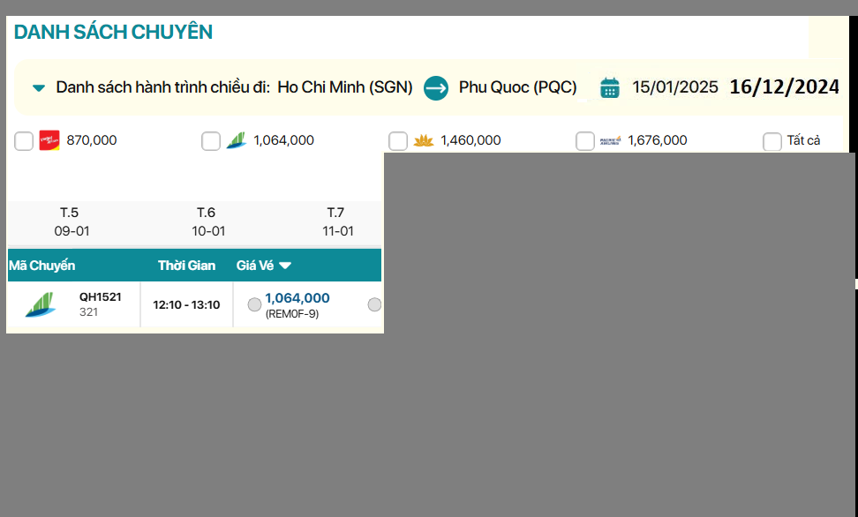Open the calendar date picker icon
858x517 pixels.
tap(609, 87)
